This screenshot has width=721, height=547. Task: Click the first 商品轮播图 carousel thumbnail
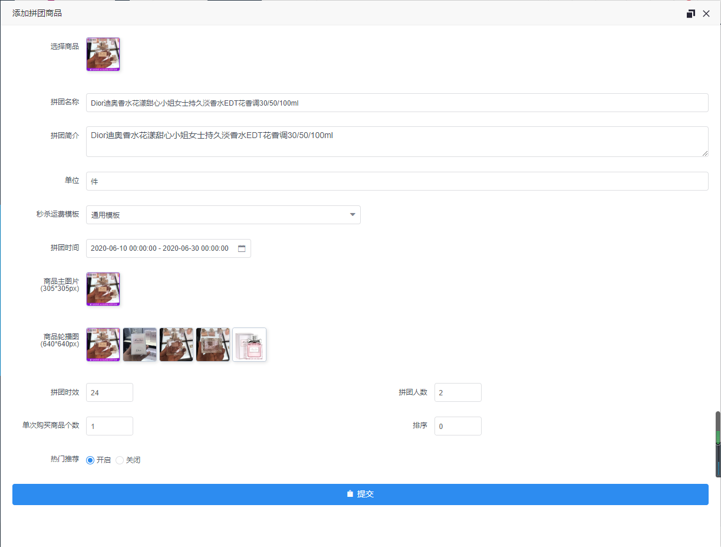coord(103,345)
